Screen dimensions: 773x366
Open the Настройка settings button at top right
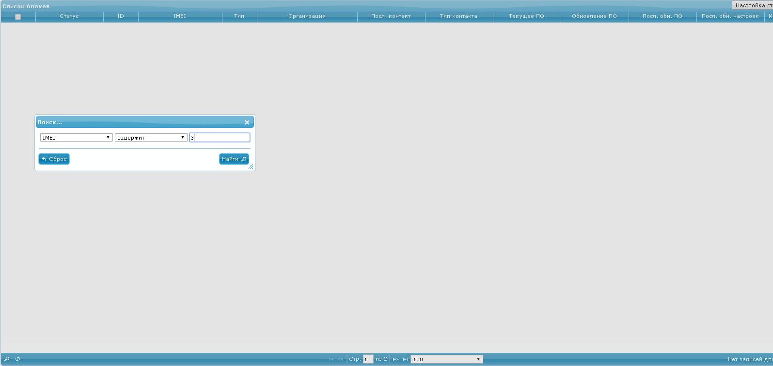[753, 5]
